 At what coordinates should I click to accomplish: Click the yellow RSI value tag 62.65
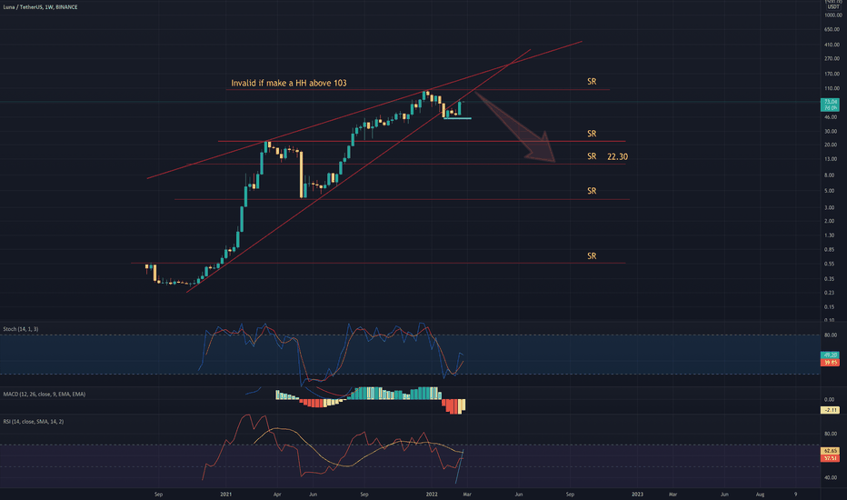pos(830,451)
